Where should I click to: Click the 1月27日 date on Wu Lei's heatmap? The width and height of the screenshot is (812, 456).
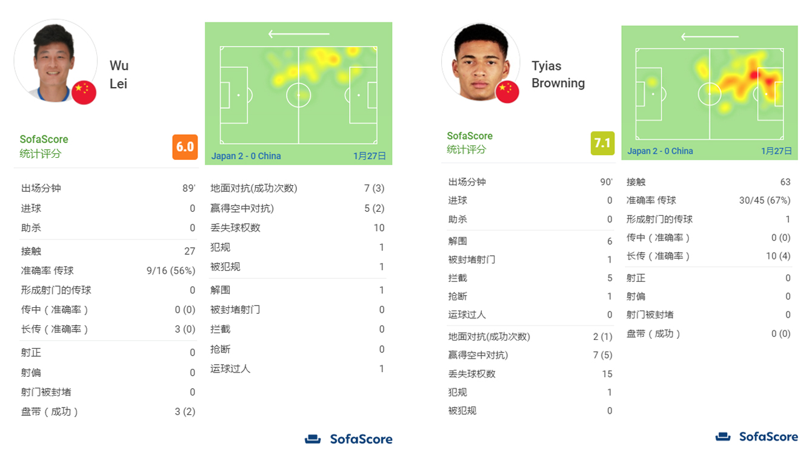[369, 156]
